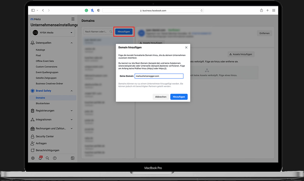Click the Security Center lock icon

coord(32,136)
